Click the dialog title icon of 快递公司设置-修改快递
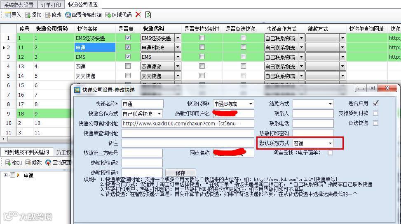The image size is (401, 224). click(x=77, y=90)
